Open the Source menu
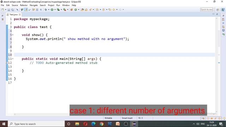The image size is (226, 127). click(15, 5)
